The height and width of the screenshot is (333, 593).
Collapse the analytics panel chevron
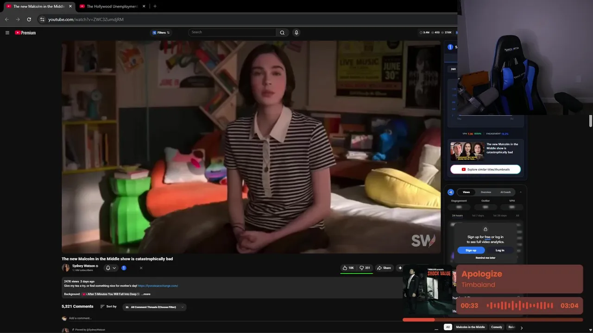tap(520, 192)
